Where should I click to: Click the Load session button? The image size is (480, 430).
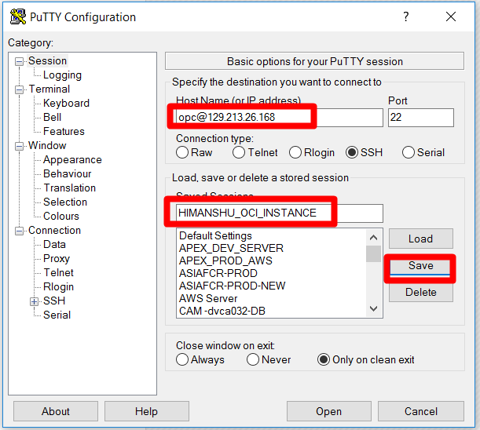point(421,239)
